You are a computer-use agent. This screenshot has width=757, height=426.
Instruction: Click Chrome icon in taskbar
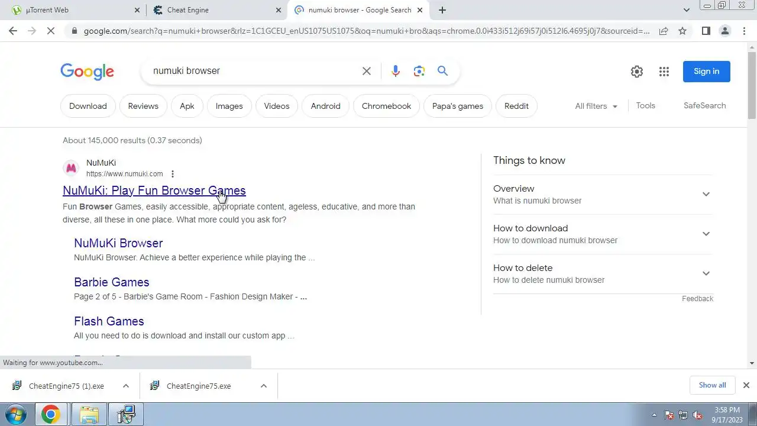(x=50, y=415)
